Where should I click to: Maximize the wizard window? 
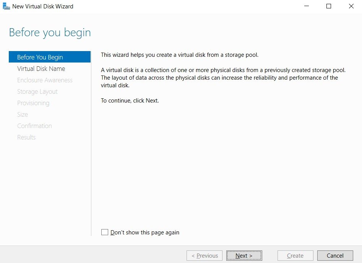tap(329, 6)
